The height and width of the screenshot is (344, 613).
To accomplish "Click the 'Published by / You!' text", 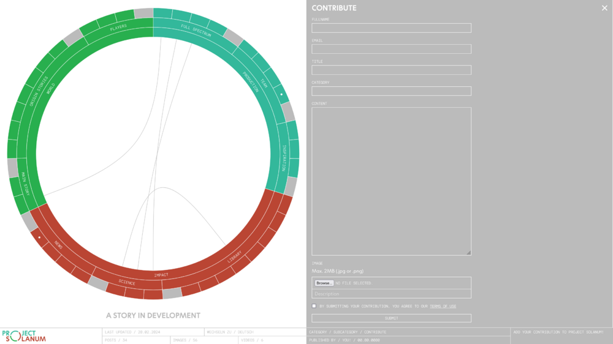I will [x=345, y=340].
